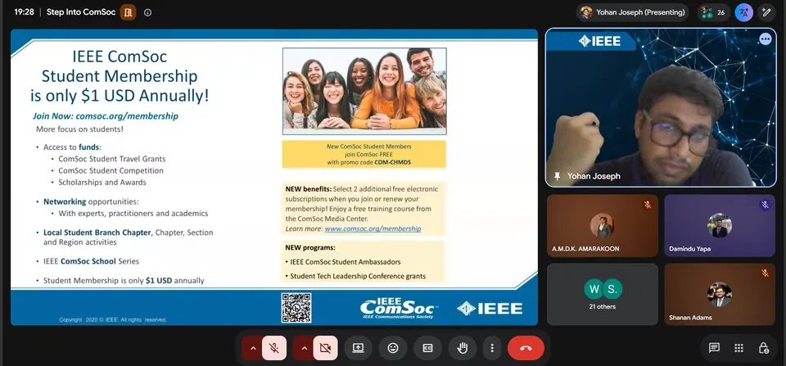Click the www.comsoc.org/membership link on slide
Image resolution: width=786 pixels, height=366 pixels.
pos(373,228)
